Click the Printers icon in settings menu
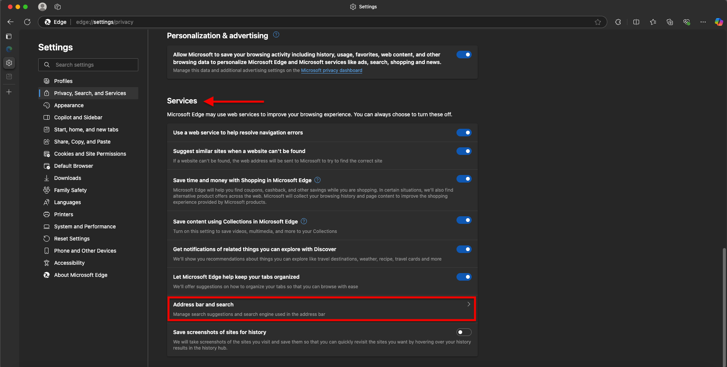 [x=47, y=214]
